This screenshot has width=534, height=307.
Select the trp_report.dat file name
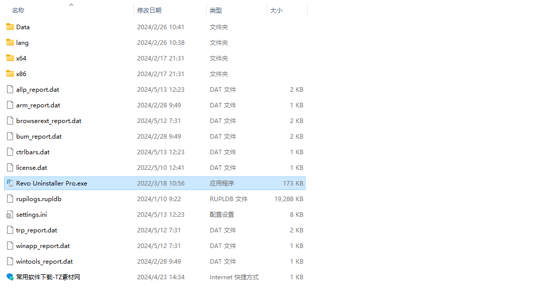(x=36, y=230)
